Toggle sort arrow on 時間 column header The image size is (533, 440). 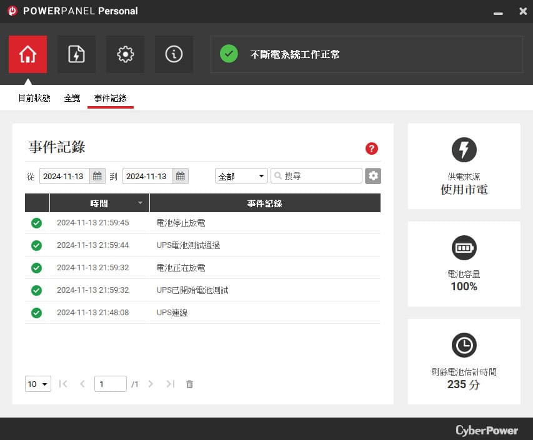(x=140, y=203)
